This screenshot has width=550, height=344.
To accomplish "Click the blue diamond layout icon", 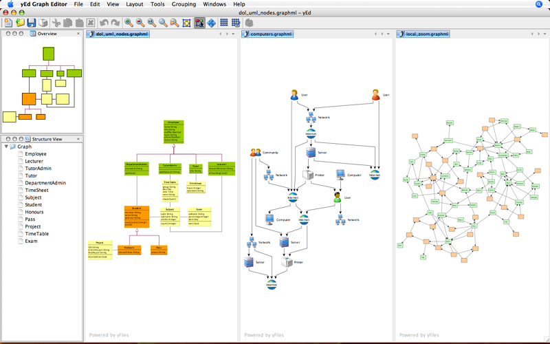I will point(211,23).
